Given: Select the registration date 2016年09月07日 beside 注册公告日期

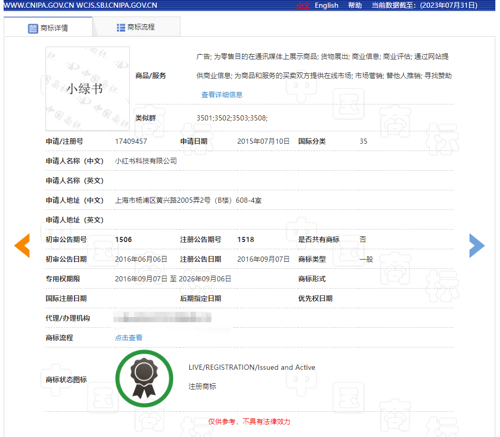Looking at the screenshot, I should point(263,259).
